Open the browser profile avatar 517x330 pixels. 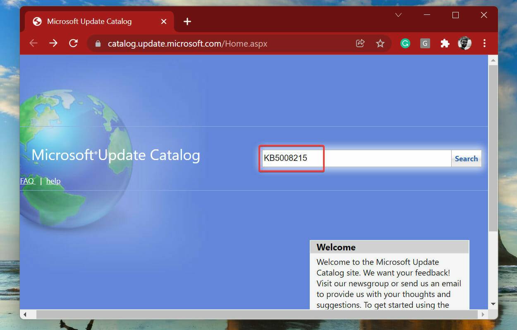point(464,43)
